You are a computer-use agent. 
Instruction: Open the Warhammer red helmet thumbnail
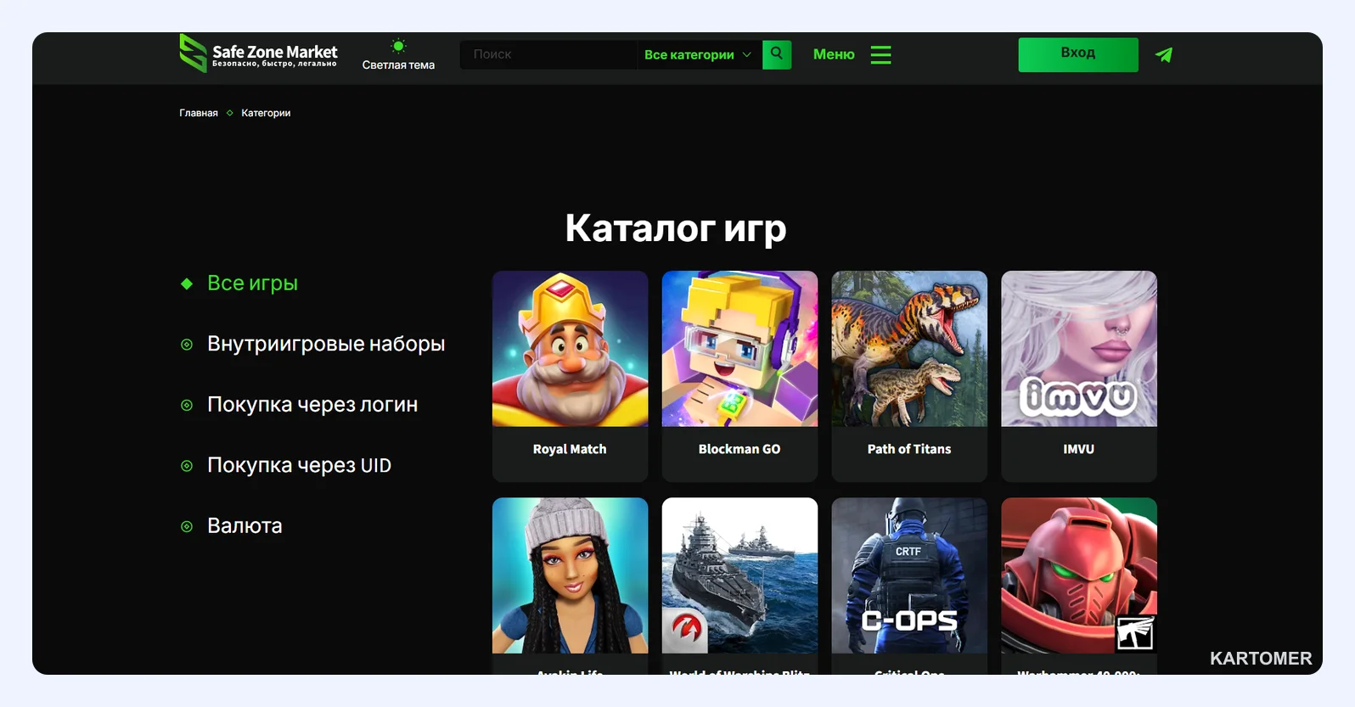[1079, 575]
